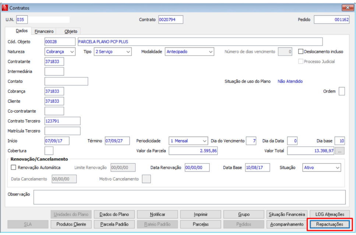Focus the Cobrança field

click(x=54, y=91)
